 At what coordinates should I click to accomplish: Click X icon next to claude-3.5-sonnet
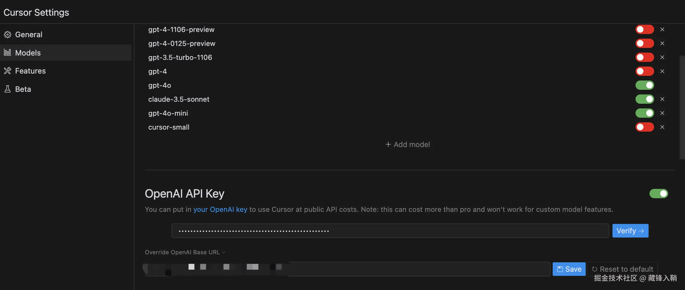coord(662,99)
